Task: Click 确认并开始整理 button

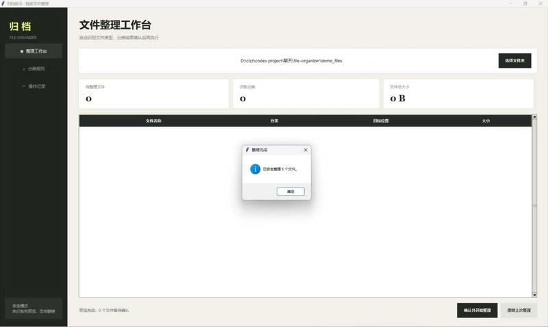Action: click(477, 311)
